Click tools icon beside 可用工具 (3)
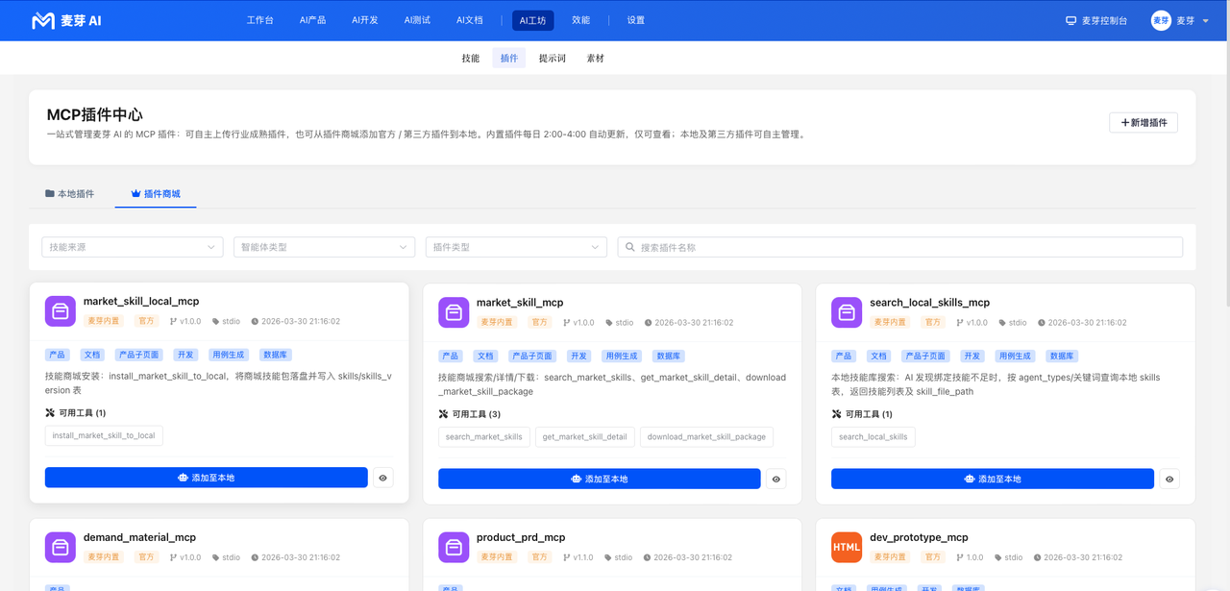 [x=443, y=414]
